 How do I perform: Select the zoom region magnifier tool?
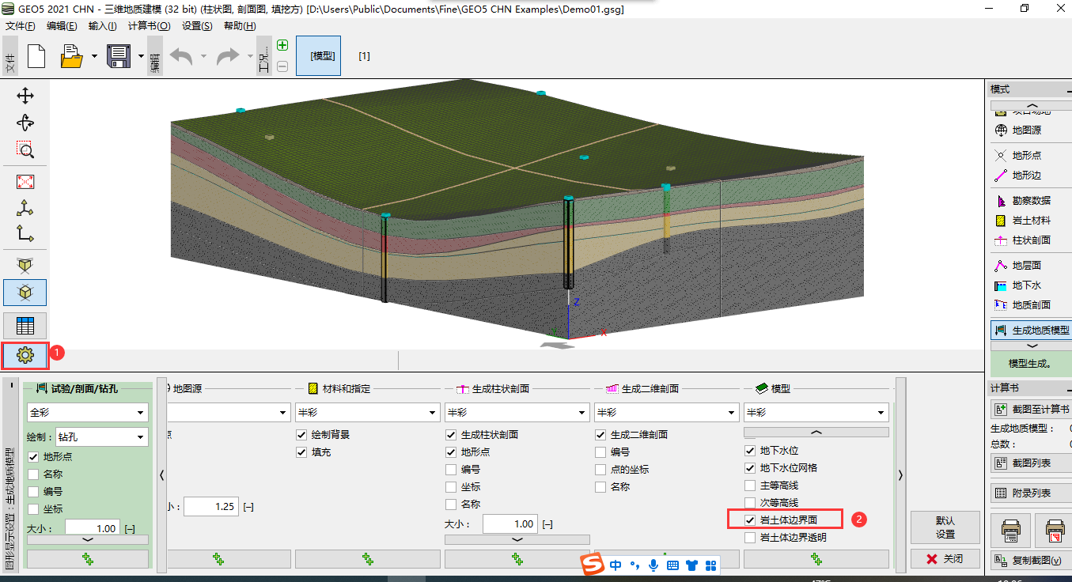coord(25,149)
